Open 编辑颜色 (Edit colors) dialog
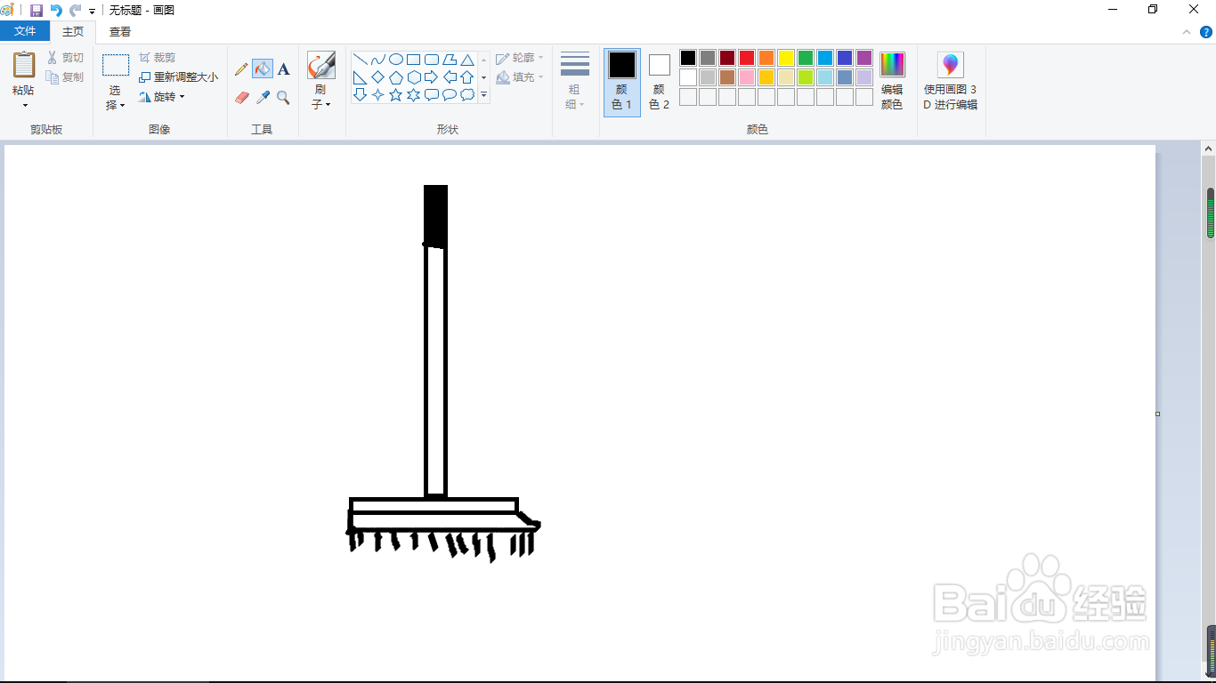 892,82
